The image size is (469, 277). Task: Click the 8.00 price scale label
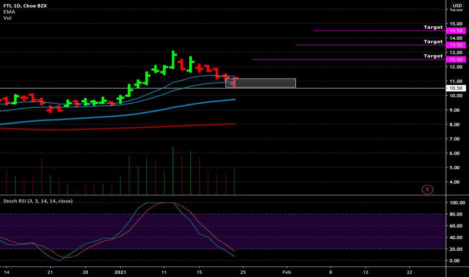(454, 124)
